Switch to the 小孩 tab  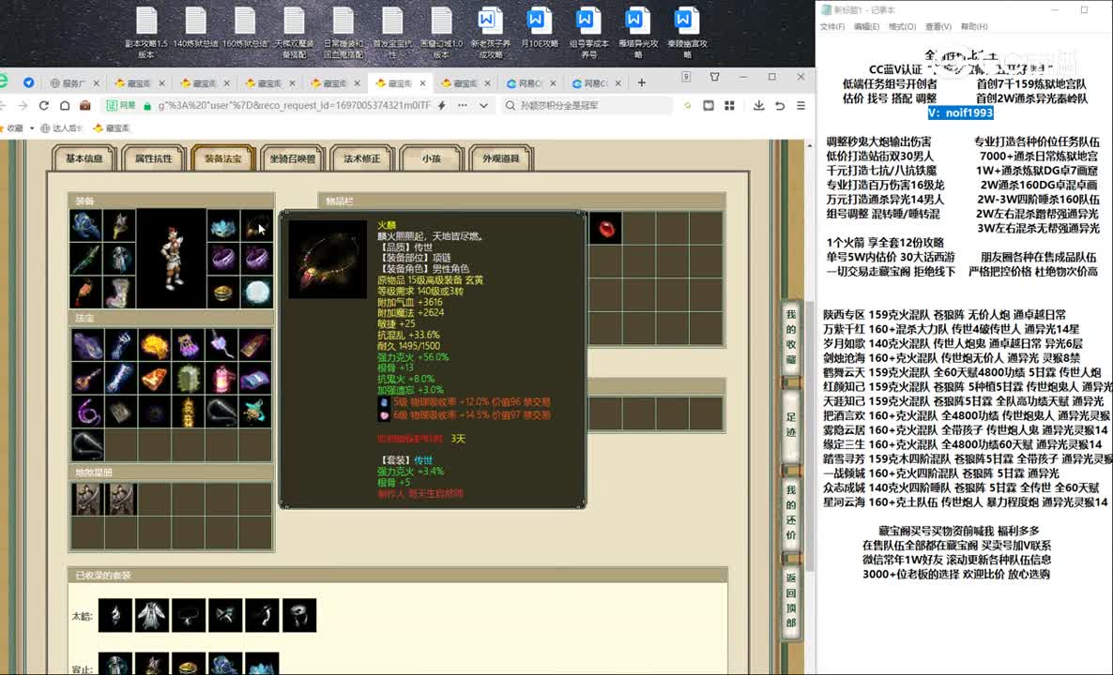point(431,158)
